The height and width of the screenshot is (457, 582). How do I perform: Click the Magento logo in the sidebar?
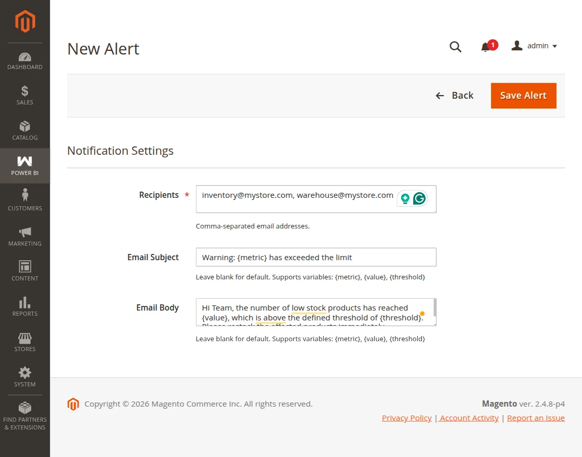point(25,21)
